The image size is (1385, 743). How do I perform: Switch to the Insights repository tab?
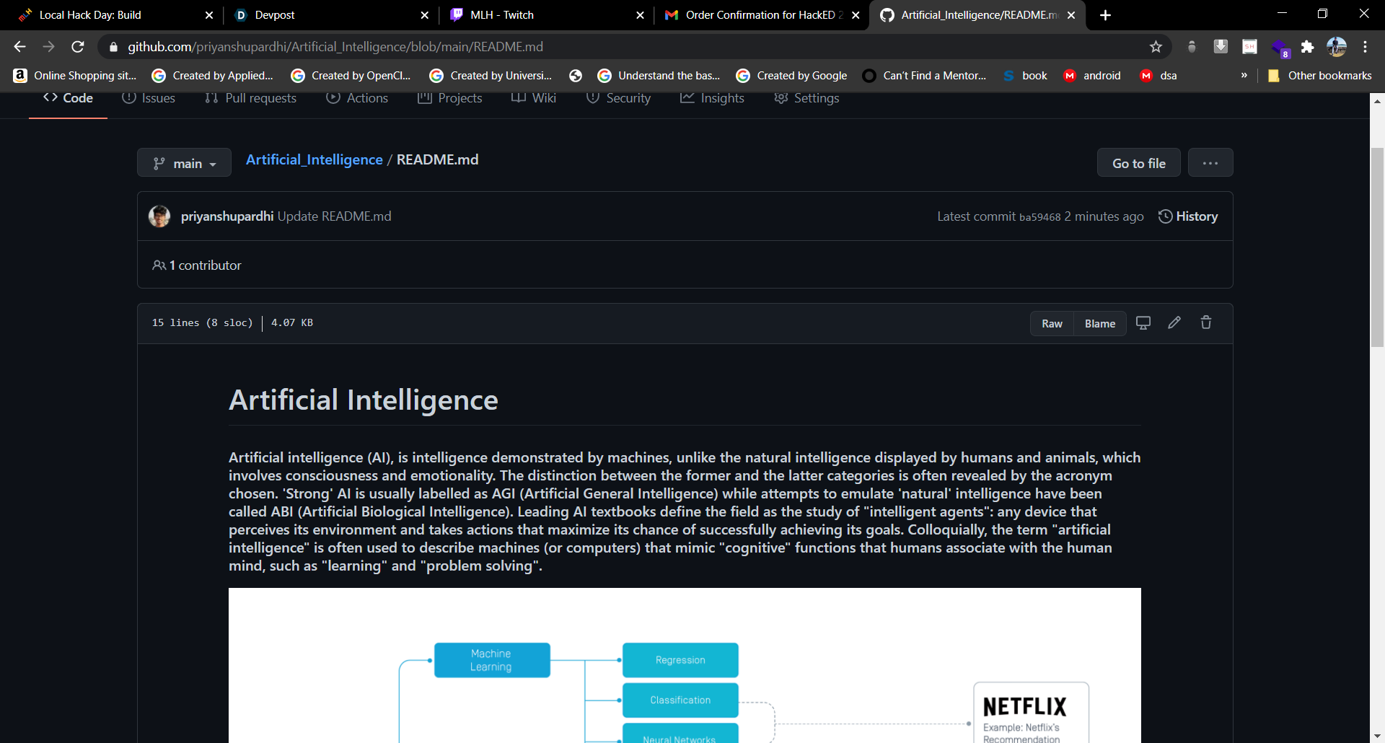713,98
